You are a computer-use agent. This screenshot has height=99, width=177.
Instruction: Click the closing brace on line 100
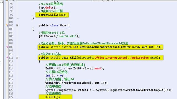coord(33,18)
